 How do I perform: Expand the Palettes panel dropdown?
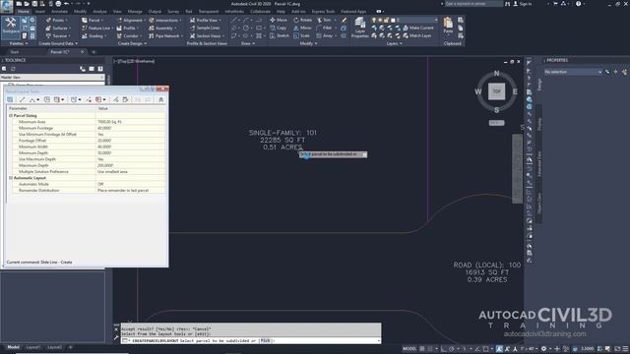click(x=19, y=43)
